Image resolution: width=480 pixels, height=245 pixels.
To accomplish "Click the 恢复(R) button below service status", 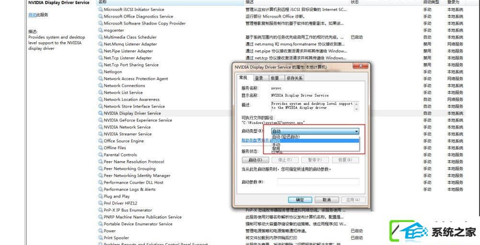I will pos(345,160).
